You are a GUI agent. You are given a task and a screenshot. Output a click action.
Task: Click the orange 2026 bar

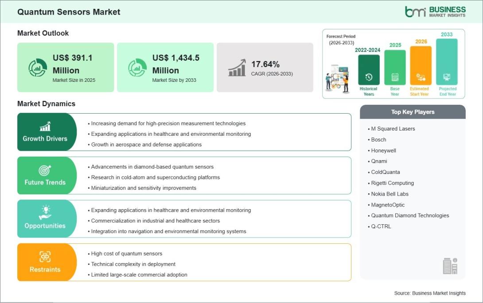421,65
